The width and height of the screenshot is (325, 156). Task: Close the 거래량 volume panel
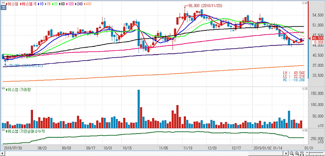point(306,89)
